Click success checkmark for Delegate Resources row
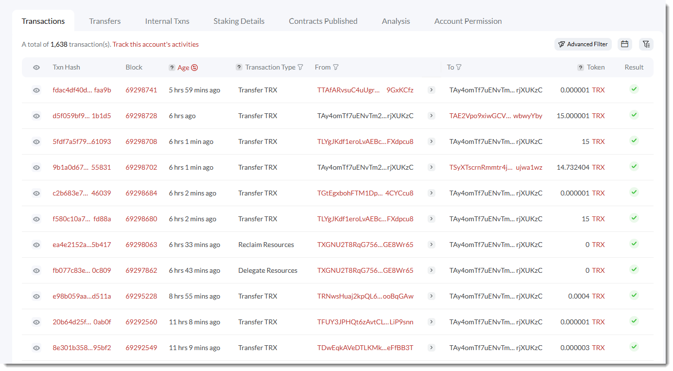 634,269
